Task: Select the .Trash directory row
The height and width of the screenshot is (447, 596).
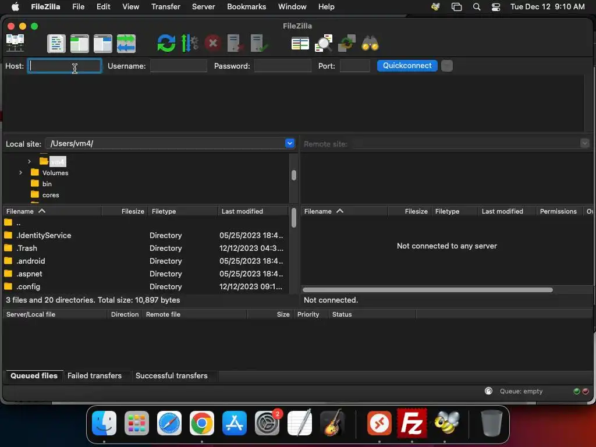Action: (x=146, y=248)
